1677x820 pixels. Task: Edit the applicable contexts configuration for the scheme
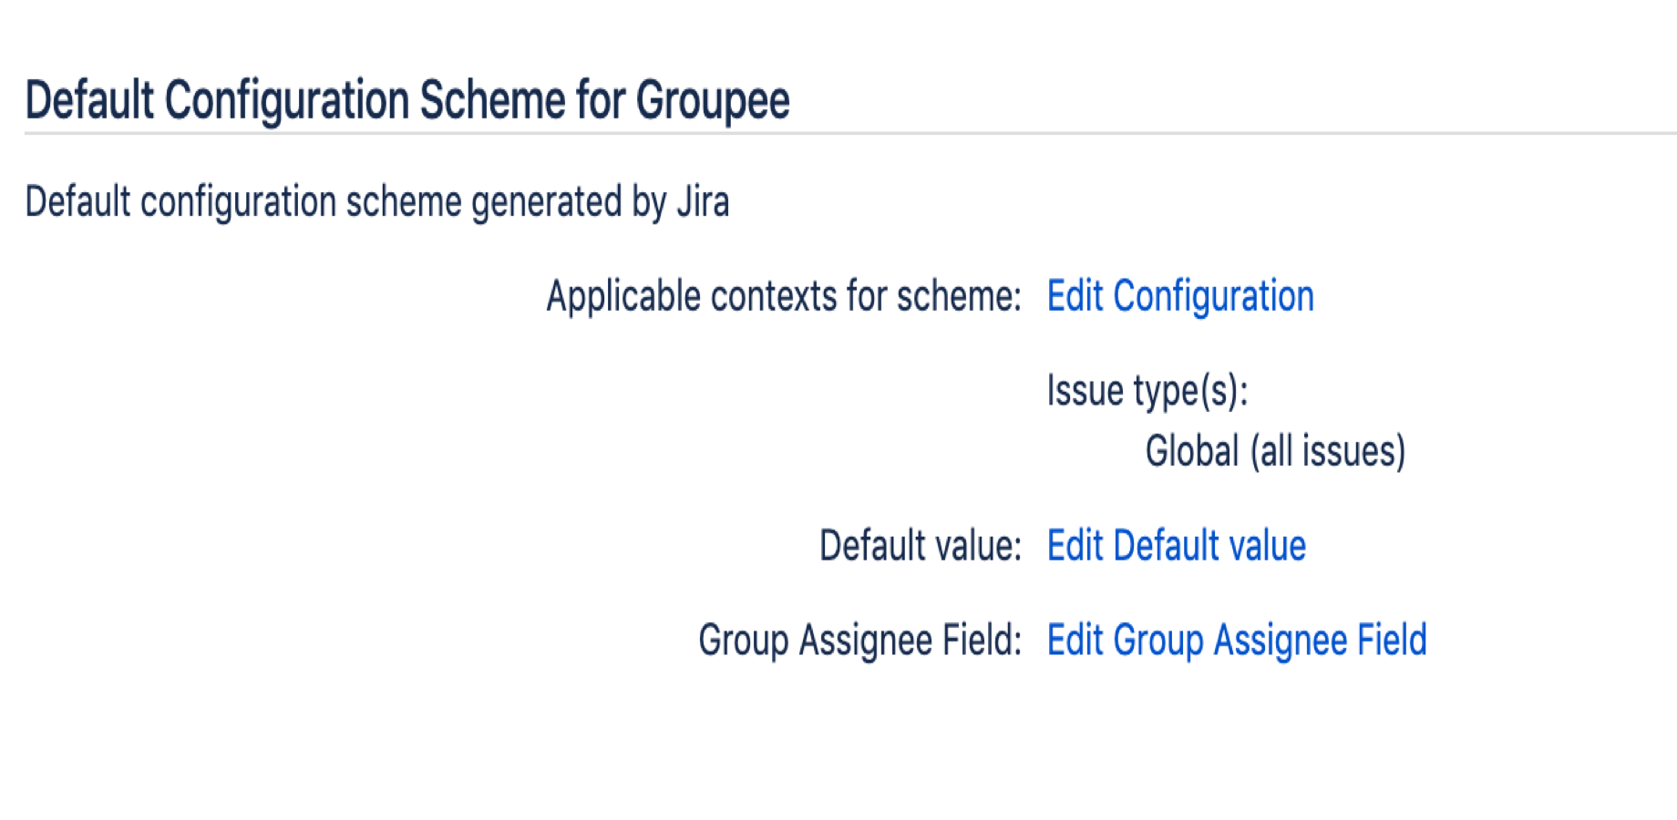[1180, 297]
